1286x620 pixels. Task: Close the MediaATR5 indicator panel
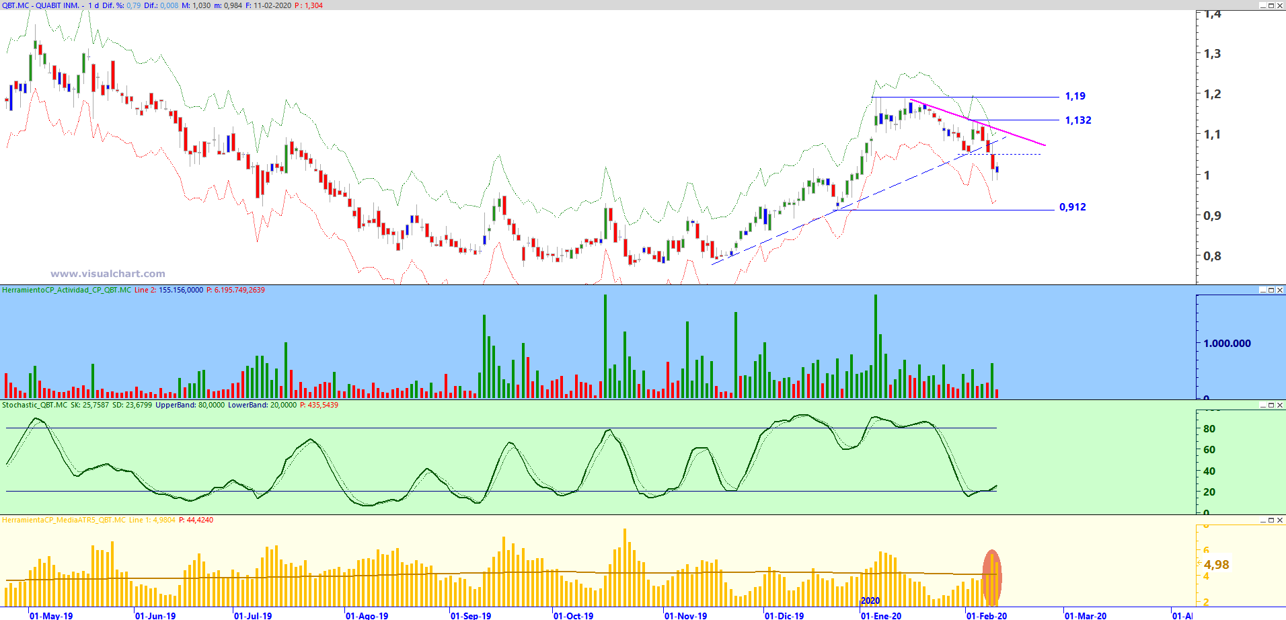pyautogui.click(x=1280, y=520)
